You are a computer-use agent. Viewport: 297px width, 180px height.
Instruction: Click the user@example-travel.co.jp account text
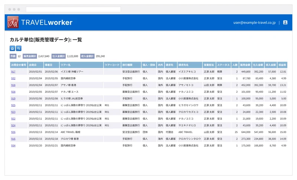(254, 23)
